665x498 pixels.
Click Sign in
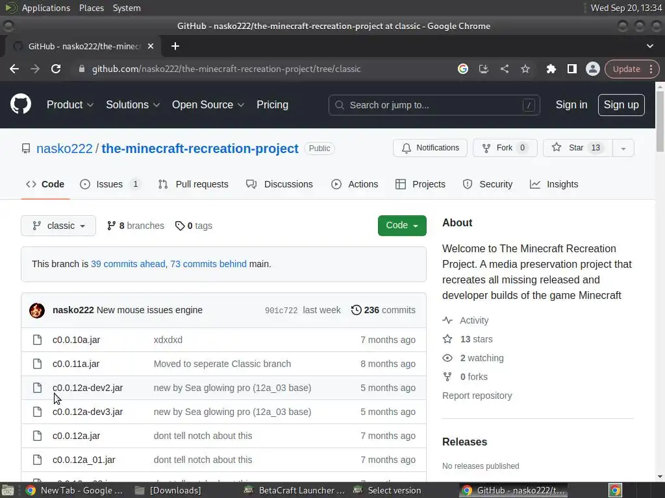point(571,104)
